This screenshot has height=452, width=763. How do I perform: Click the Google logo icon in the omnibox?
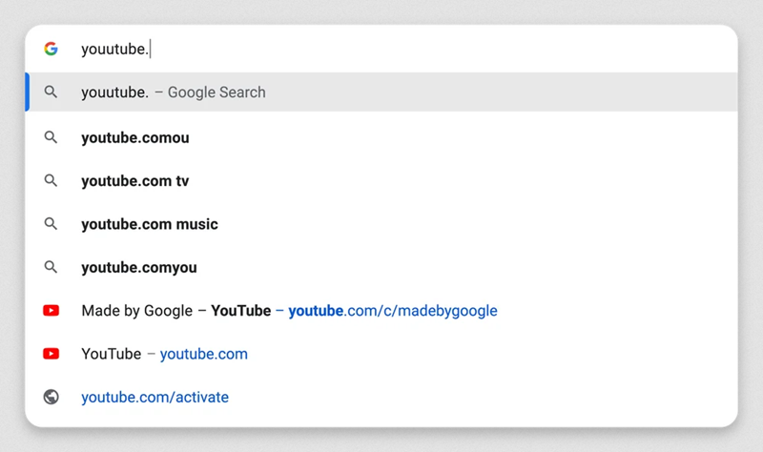tap(51, 49)
